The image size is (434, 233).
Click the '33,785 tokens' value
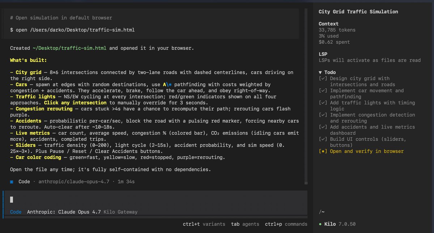pos(337,30)
